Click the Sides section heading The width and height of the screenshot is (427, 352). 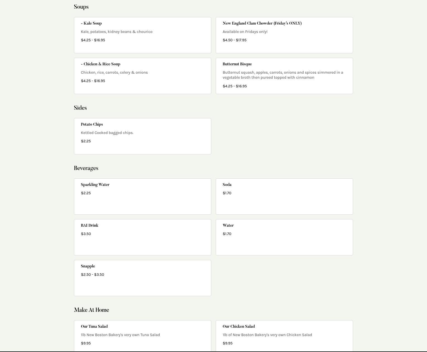(80, 108)
